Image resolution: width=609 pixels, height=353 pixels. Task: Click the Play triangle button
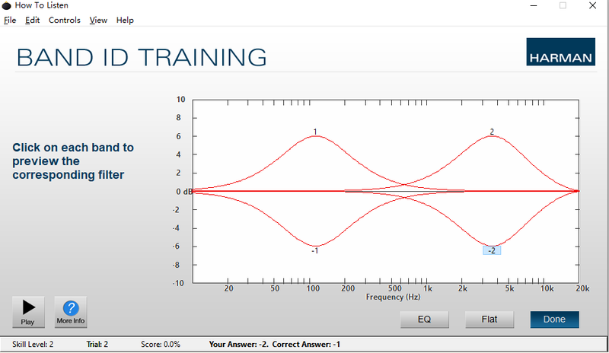(28, 312)
